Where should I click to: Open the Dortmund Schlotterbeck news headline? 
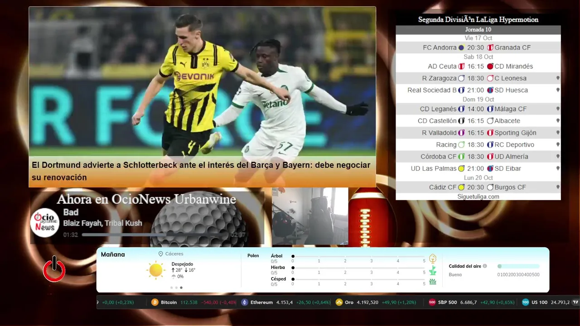coord(201,171)
